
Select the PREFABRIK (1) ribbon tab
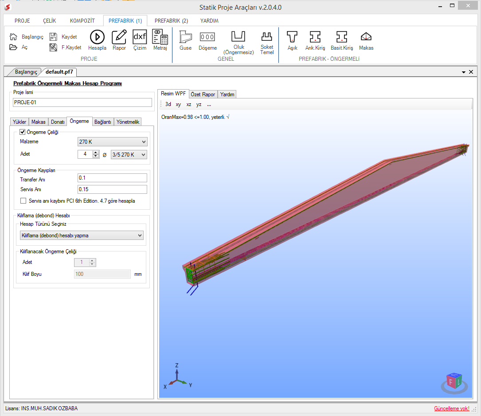pos(125,21)
